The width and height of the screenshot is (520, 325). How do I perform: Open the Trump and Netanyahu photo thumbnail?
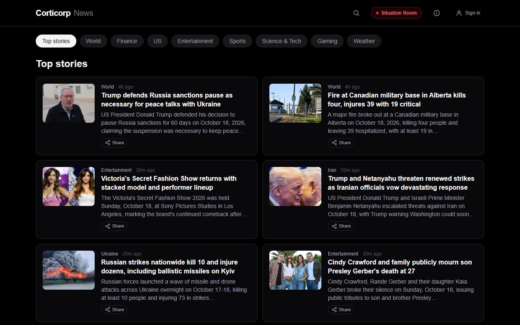(295, 186)
